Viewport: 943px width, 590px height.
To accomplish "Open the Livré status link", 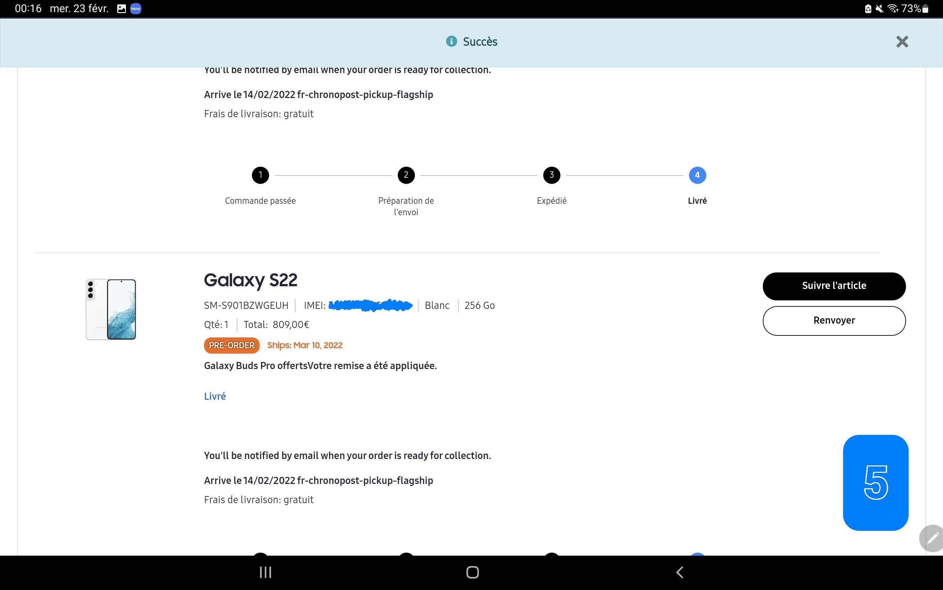I will tap(215, 396).
